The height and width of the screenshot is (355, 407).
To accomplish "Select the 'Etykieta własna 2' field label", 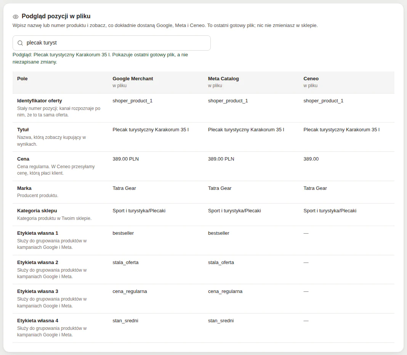I will pyautogui.click(x=38, y=262).
